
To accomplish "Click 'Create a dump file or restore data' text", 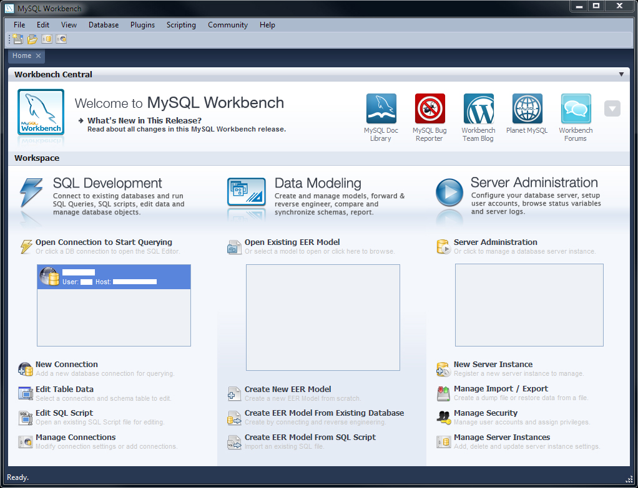I will (x=521, y=398).
